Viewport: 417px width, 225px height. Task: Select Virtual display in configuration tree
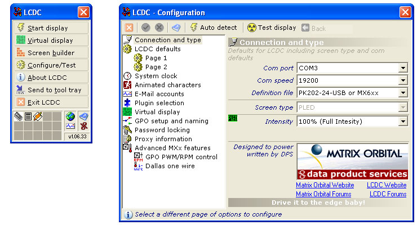pyautogui.click(x=157, y=112)
